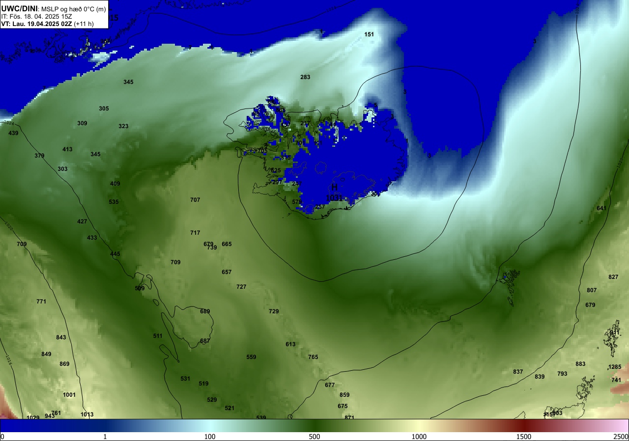Click the 741 height value
629x441 pixels.
(x=616, y=380)
